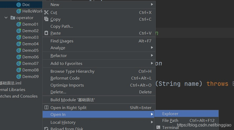Expand the Local History submenu arrow
The height and width of the screenshot is (130, 234).
coord(152,122)
